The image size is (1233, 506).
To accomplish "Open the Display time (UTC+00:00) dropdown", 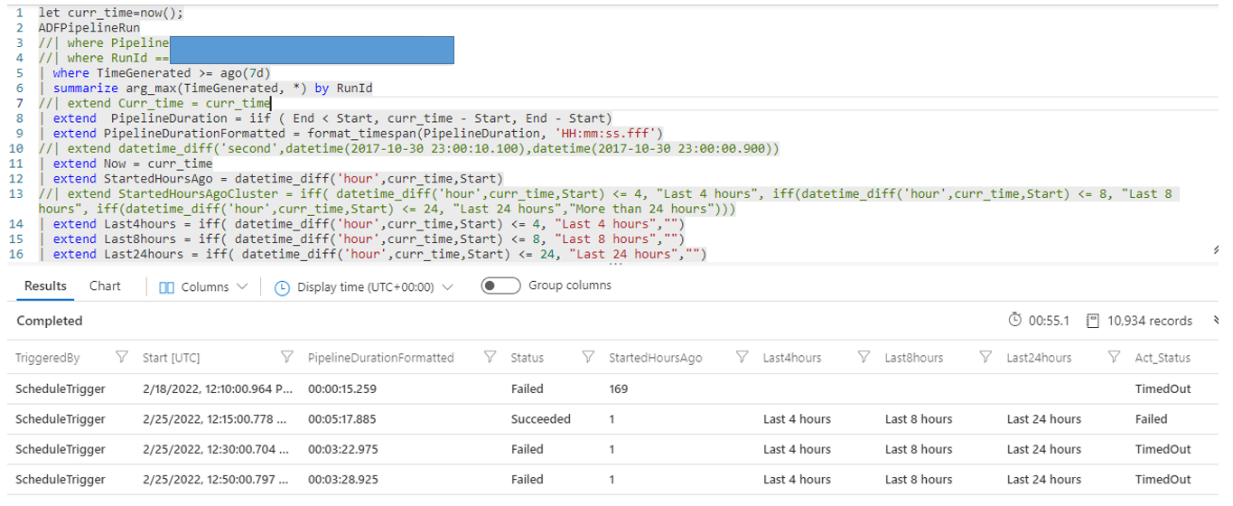I will click(363, 286).
